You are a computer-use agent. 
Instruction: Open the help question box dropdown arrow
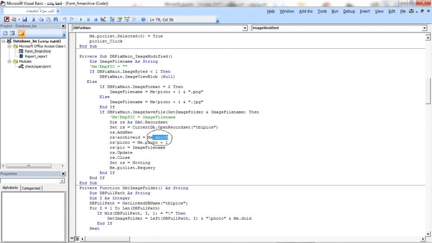pyautogui.click(x=58, y=11)
